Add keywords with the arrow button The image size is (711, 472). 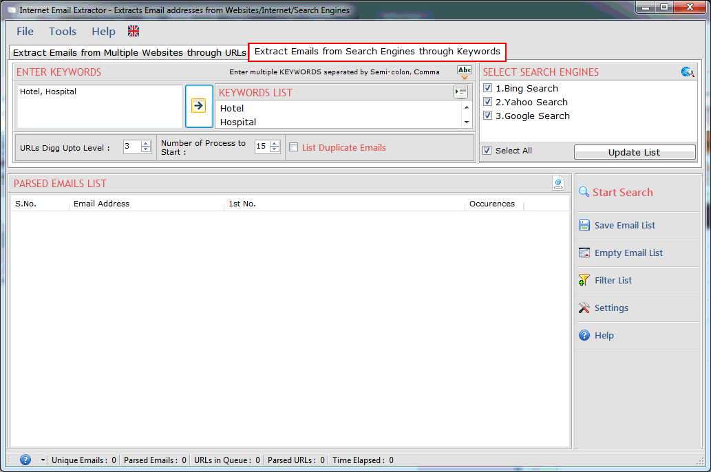click(x=199, y=106)
